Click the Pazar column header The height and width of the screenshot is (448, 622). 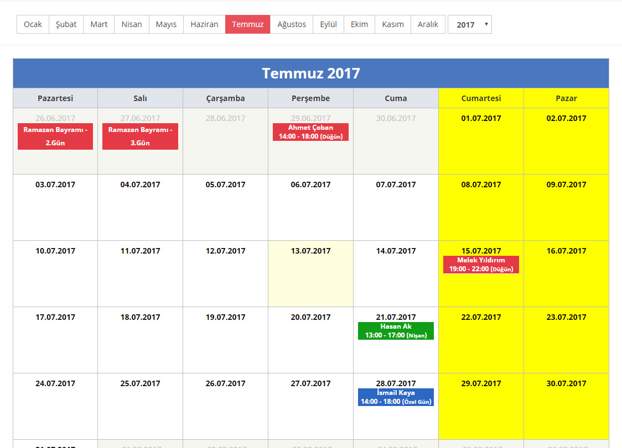567,98
